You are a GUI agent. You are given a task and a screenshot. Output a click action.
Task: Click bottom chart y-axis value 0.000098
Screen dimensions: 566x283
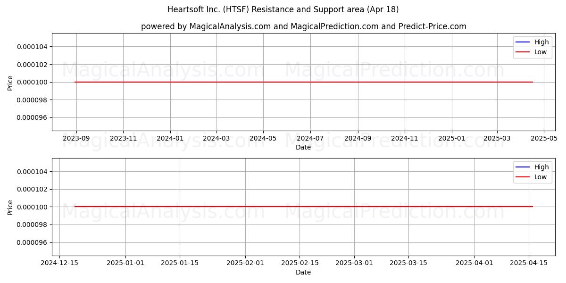(32, 225)
